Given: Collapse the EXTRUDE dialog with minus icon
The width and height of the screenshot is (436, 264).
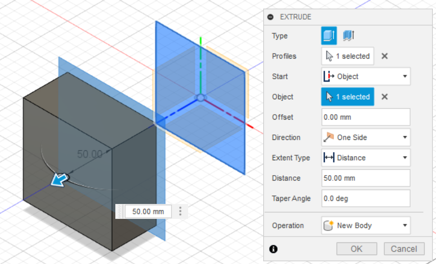Looking at the screenshot, I should [x=270, y=17].
